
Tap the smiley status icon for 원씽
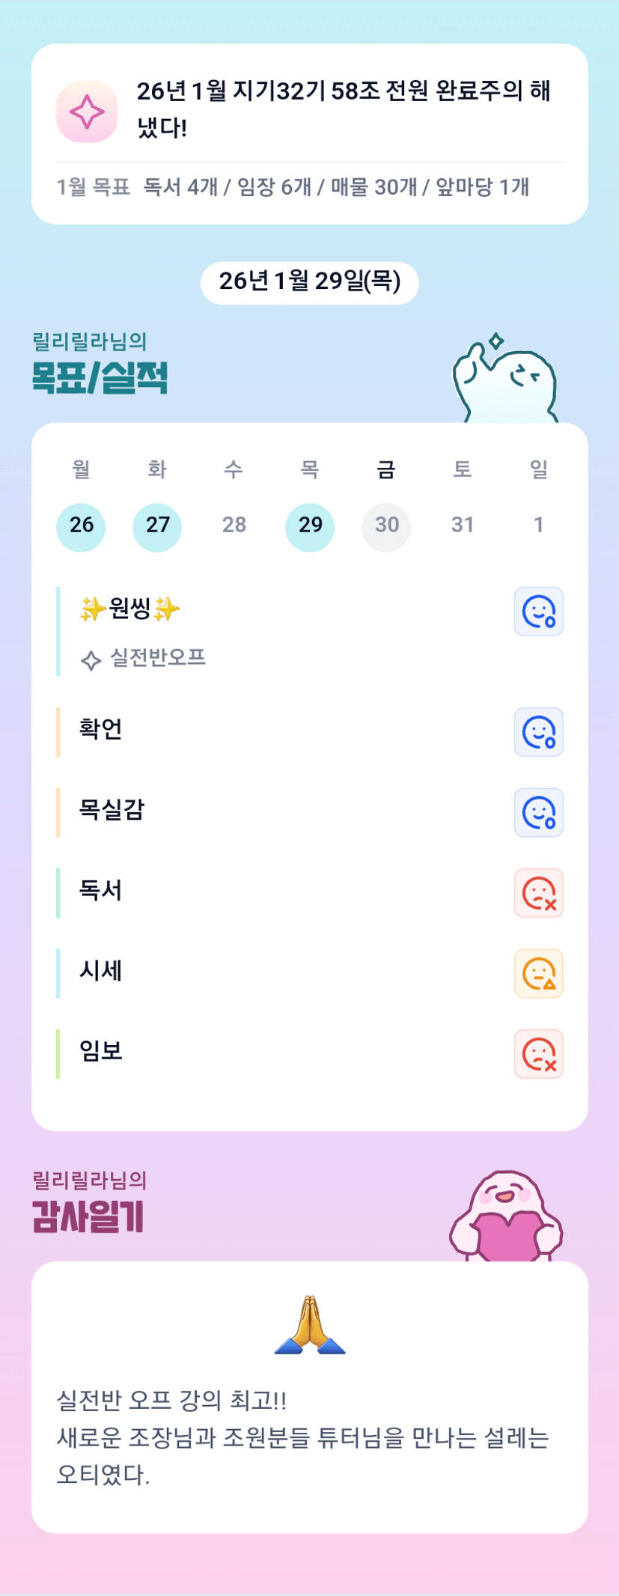pos(538,612)
